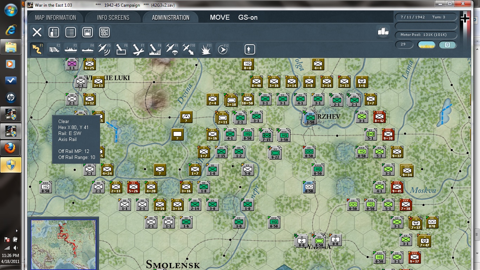The height and width of the screenshot is (270, 480).
Task: Select the 1-50 unit counter at Rzhev
Action: 310,118
